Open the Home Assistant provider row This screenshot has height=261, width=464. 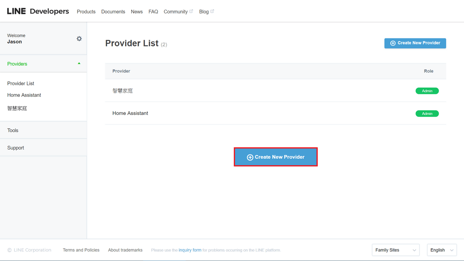pyautogui.click(x=275, y=113)
